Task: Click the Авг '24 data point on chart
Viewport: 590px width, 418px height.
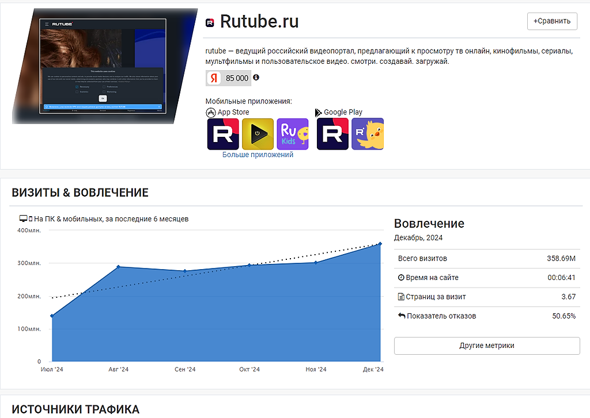Action: pos(119,267)
